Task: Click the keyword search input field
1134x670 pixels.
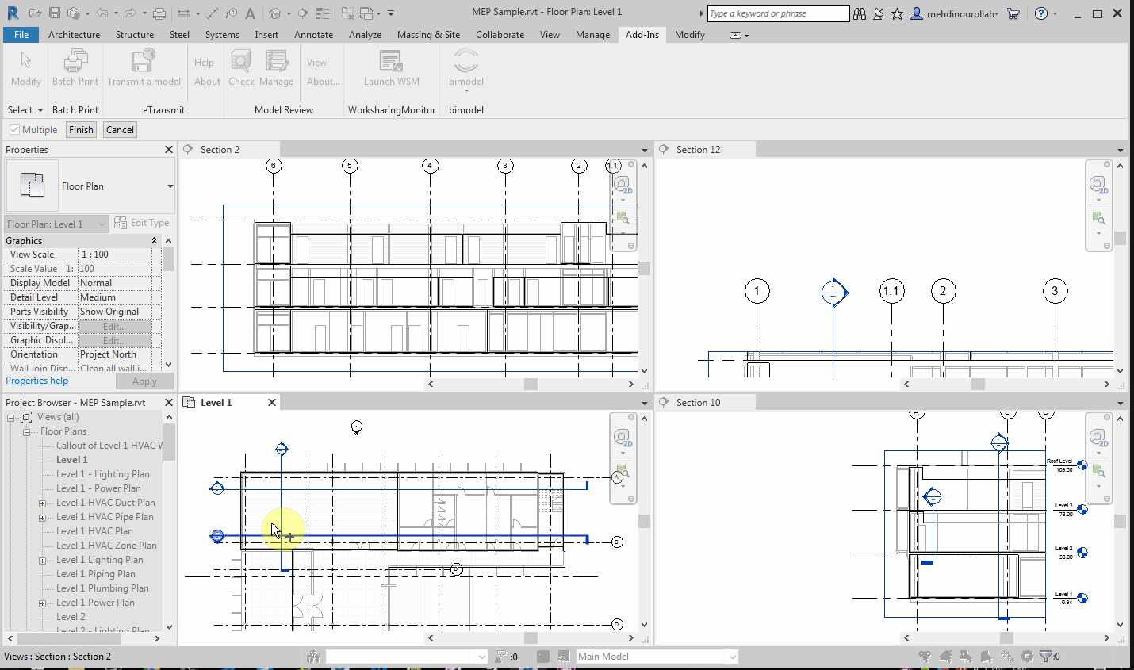Action: coord(777,13)
